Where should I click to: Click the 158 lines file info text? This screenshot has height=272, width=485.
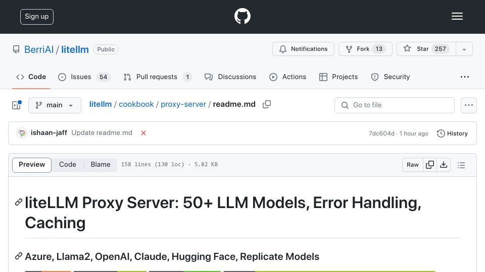pos(169,165)
